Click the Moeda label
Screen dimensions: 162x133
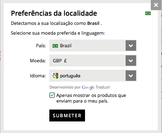(x=38, y=61)
